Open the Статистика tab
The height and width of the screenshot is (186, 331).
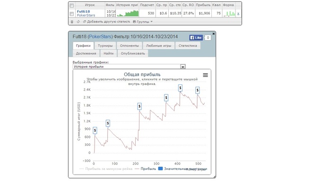click(188, 45)
